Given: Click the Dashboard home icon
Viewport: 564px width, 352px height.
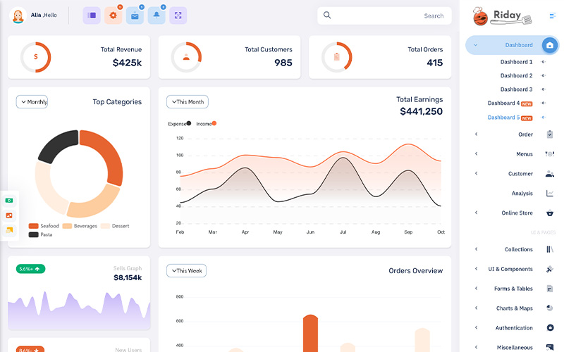Looking at the screenshot, I should coord(550,45).
